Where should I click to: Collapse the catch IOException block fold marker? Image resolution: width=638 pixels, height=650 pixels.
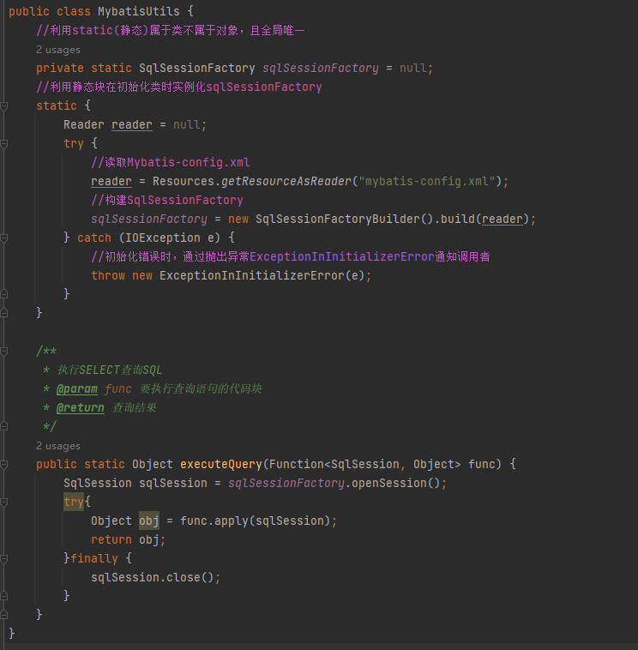[x=4, y=238]
